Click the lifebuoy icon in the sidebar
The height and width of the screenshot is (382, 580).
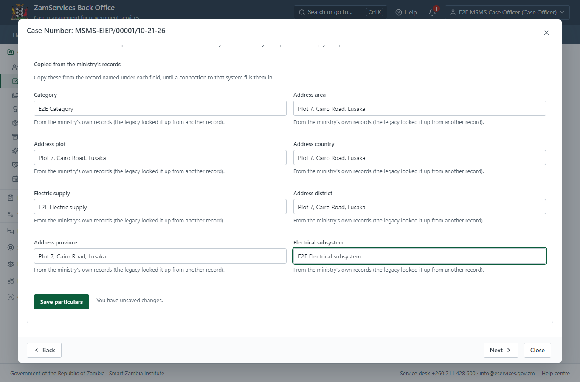(11, 247)
